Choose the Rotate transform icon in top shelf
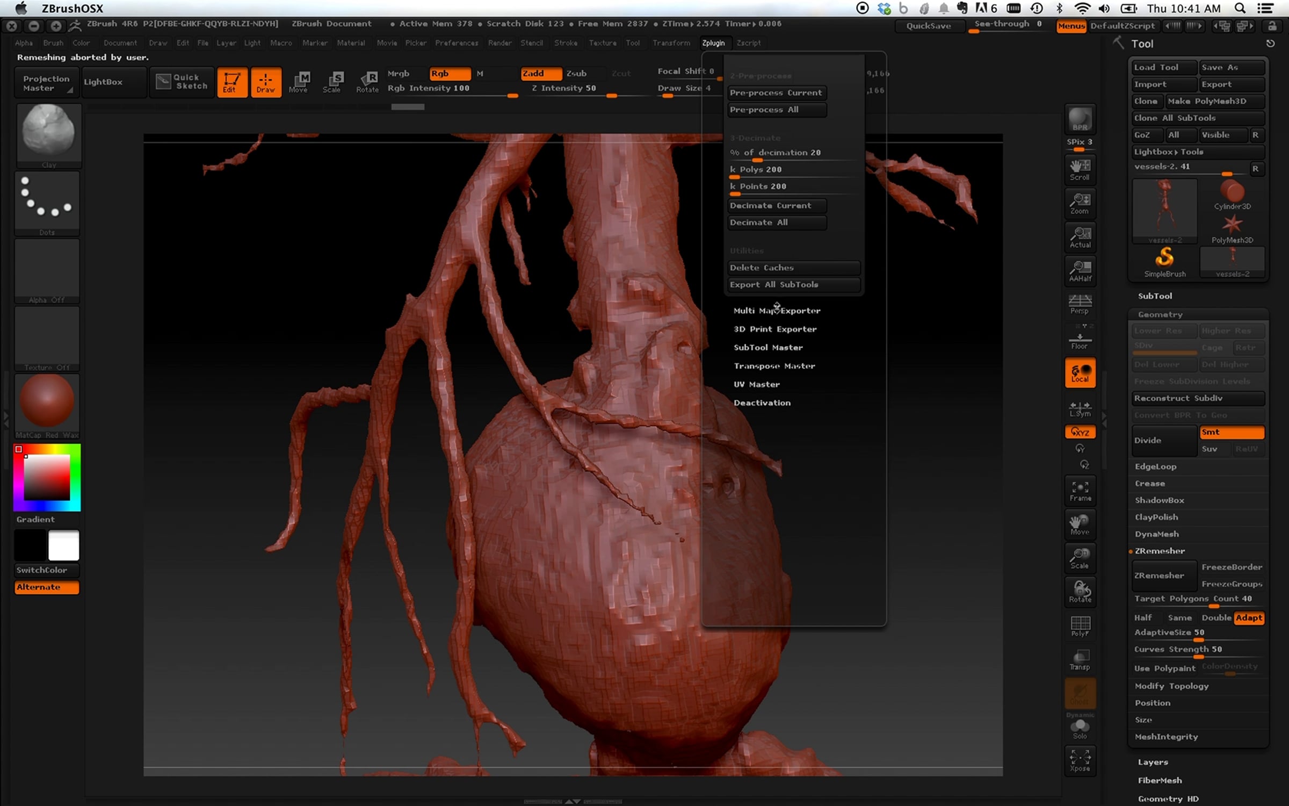Viewport: 1289px width, 806px height. [x=367, y=82]
